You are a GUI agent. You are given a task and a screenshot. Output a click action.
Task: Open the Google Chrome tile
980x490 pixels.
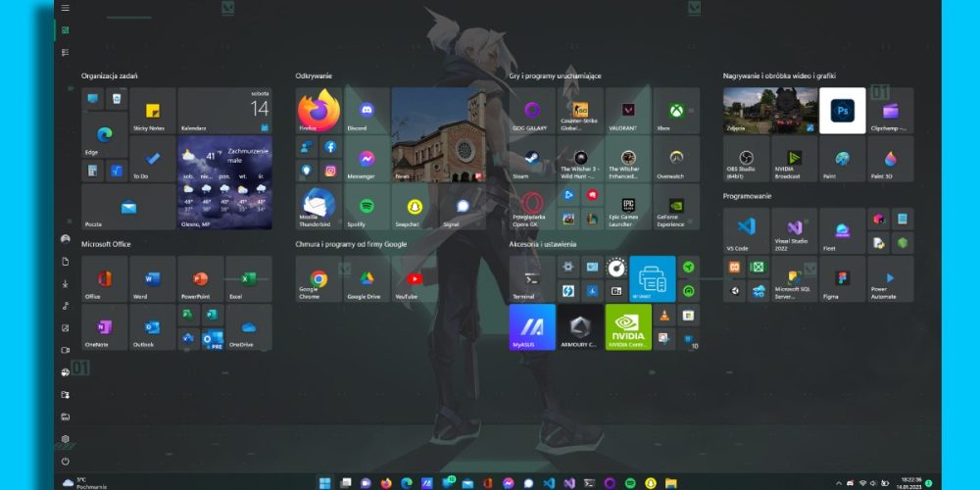pos(318,278)
